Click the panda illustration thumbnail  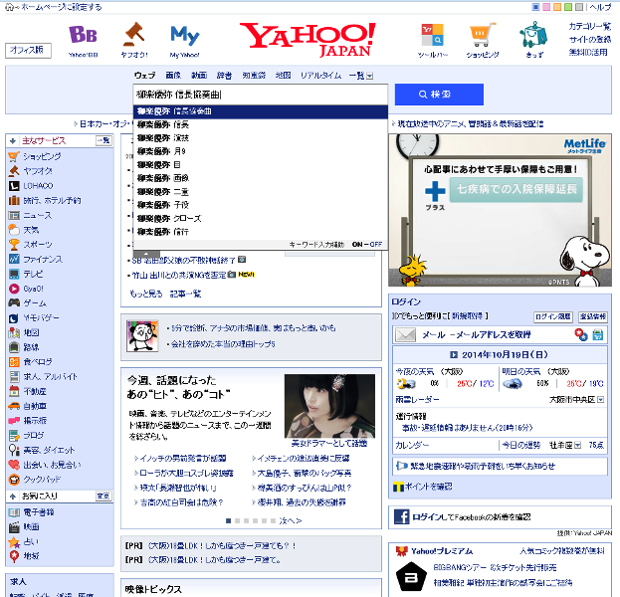pos(142,336)
